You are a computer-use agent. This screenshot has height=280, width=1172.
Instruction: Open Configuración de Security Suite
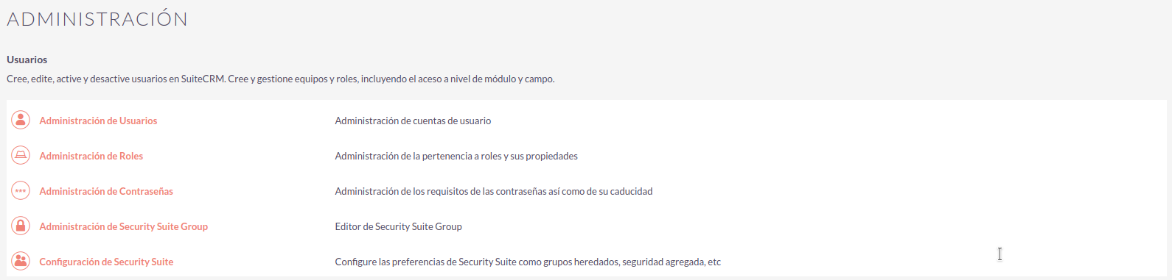click(x=106, y=262)
